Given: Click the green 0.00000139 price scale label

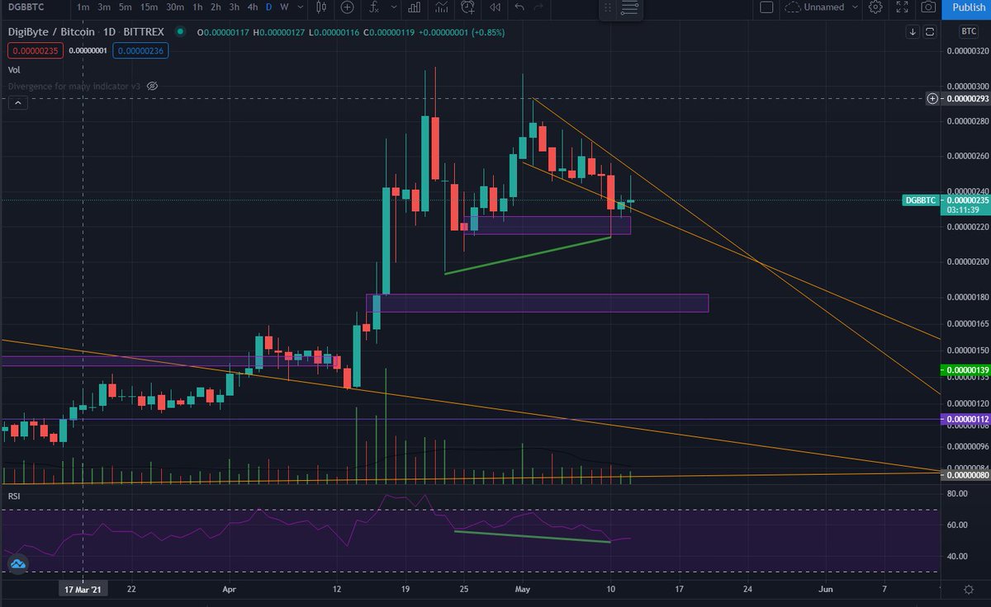Looking at the screenshot, I should [x=966, y=371].
